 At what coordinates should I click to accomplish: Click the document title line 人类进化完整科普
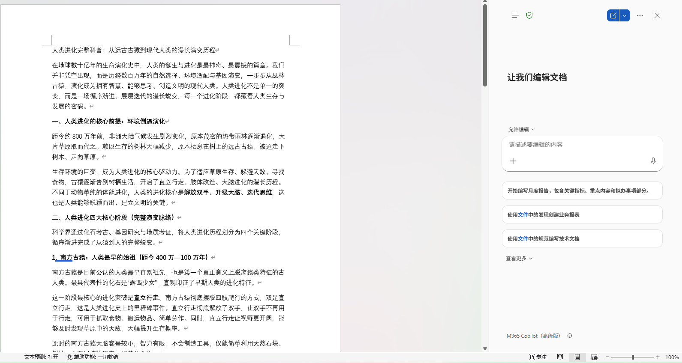point(134,50)
